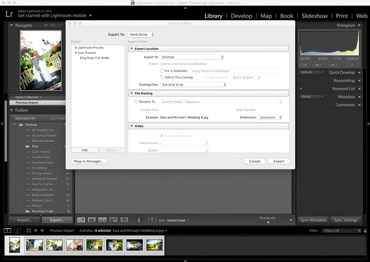Enable Rename To checkbox
This screenshot has height=262, width=370.
coord(136,102)
